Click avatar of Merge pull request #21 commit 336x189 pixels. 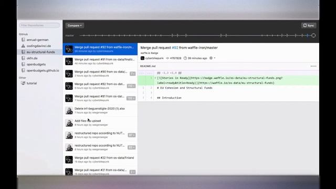(x=69, y=172)
